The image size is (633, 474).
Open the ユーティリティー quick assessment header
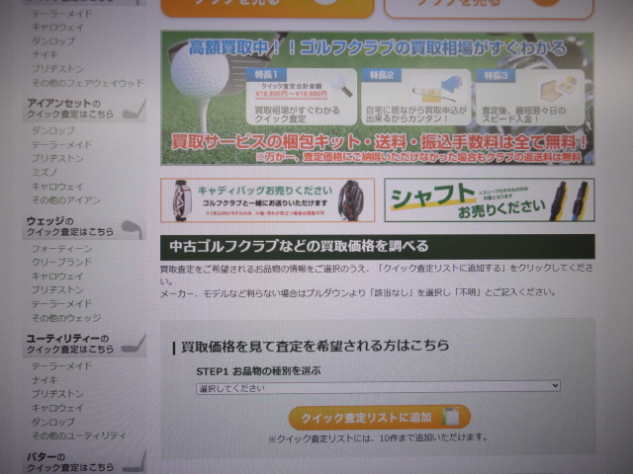pyautogui.click(x=84, y=345)
